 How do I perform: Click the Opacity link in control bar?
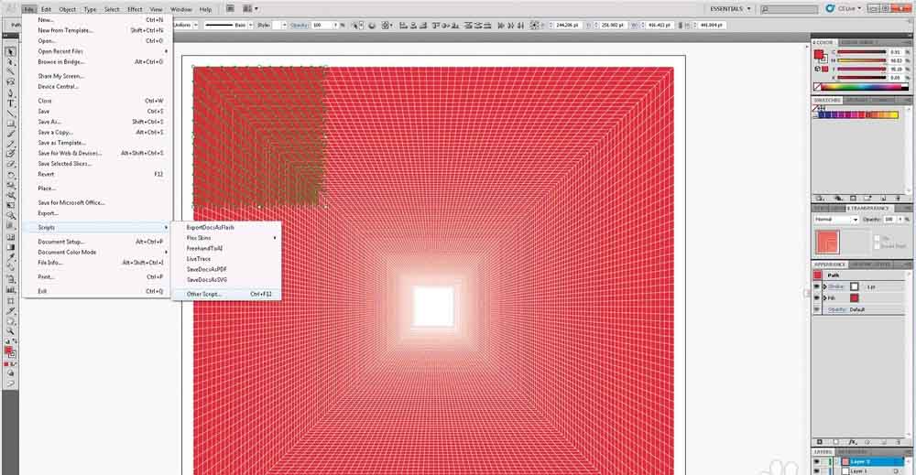[x=299, y=25]
